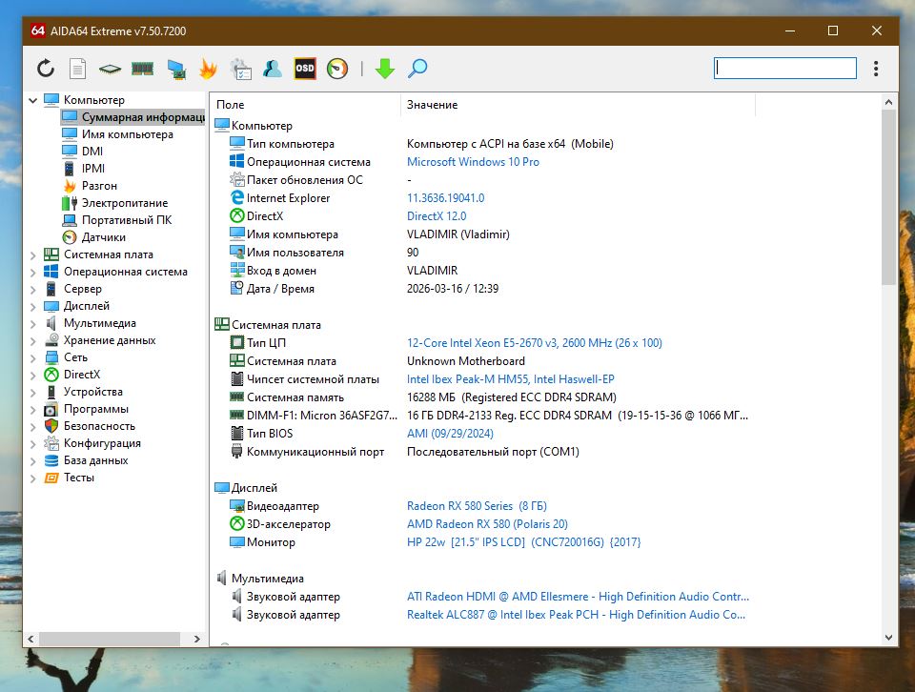Click the gauge benchmark toolbar icon

tap(337, 69)
